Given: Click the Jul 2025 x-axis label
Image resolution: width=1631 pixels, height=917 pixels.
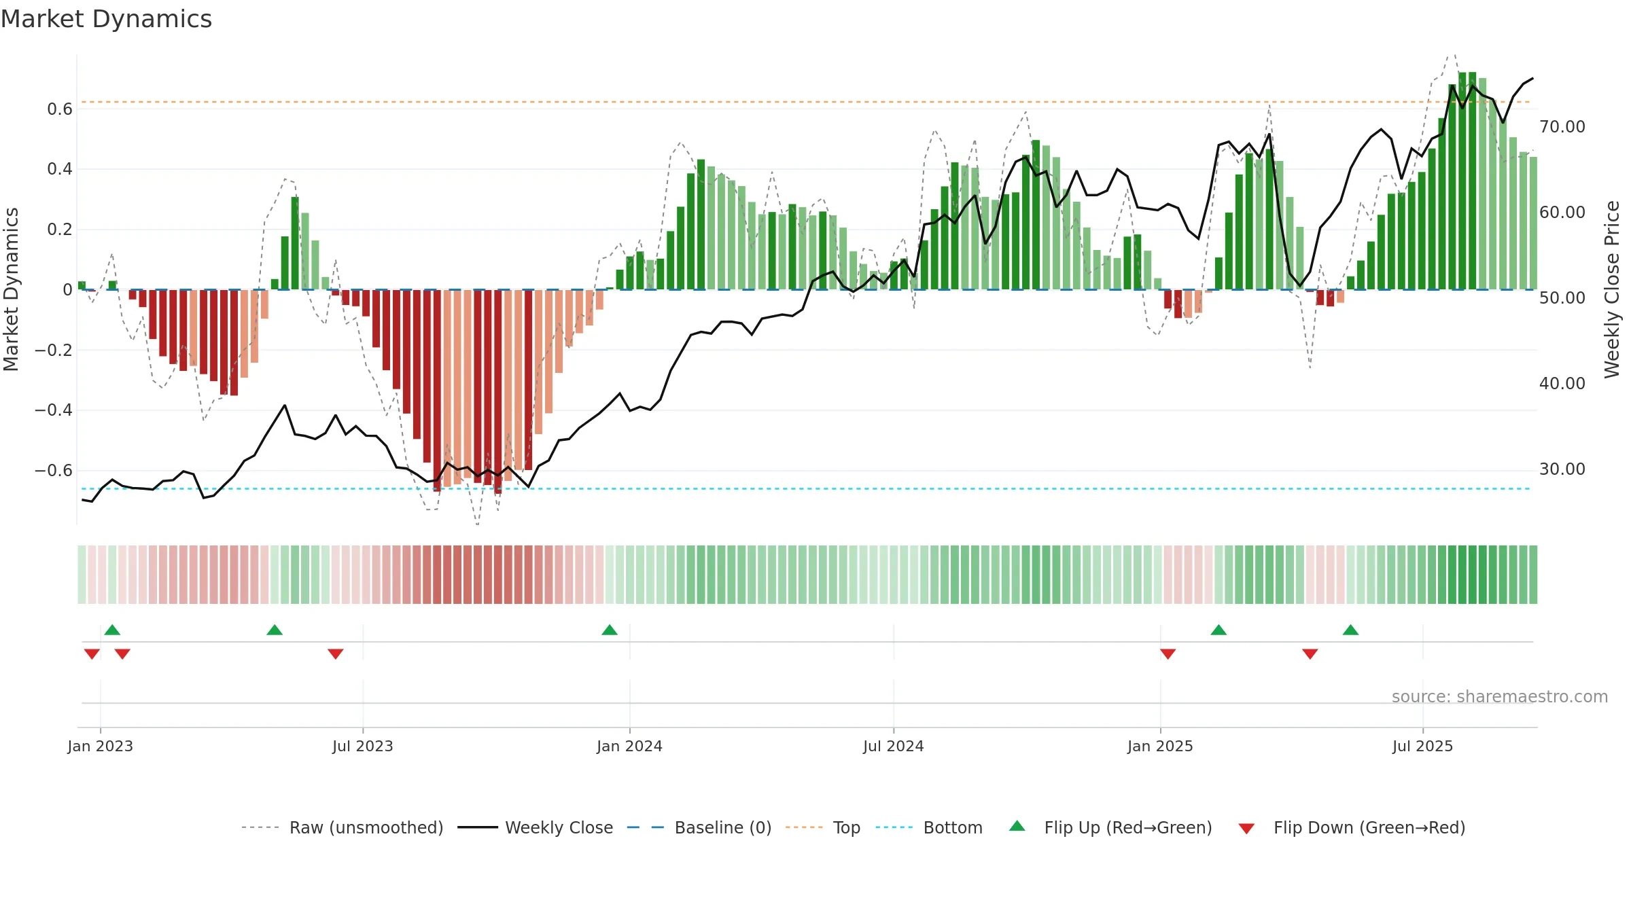Looking at the screenshot, I should [x=1423, y=746].
